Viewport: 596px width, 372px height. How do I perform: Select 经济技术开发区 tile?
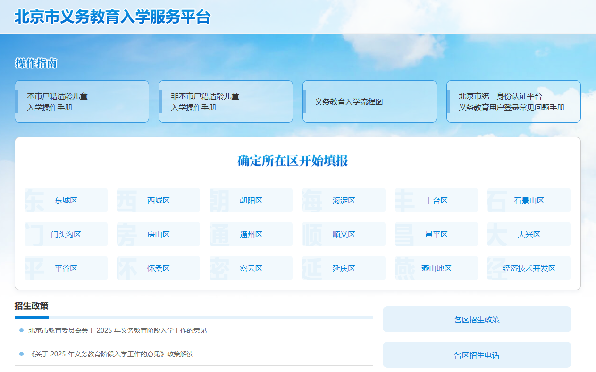point(529,269)
